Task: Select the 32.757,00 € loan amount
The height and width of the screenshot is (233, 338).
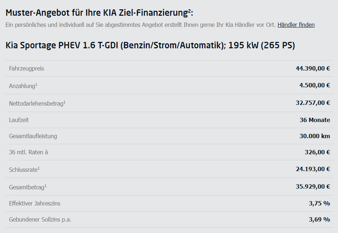Action: [313, 103]
